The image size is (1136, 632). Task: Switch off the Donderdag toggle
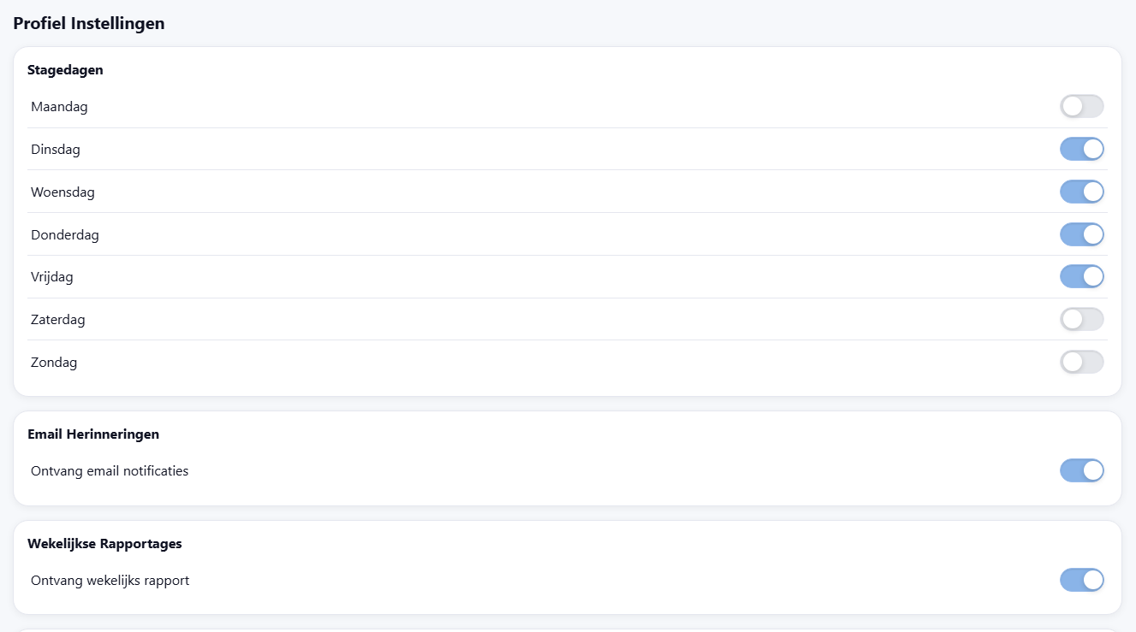pos(1081,234)
